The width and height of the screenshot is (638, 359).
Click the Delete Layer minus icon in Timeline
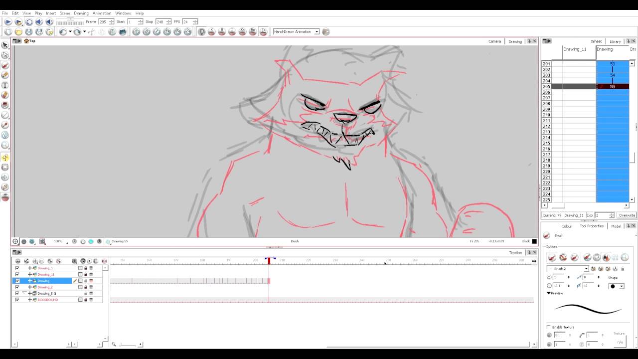(41, 261)
